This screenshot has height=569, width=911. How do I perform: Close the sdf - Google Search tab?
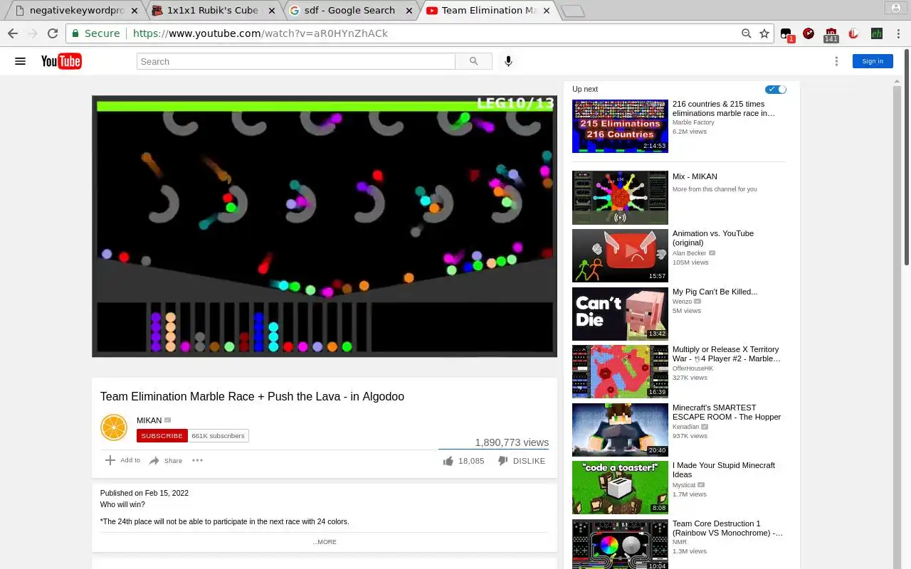click(408, 11)
